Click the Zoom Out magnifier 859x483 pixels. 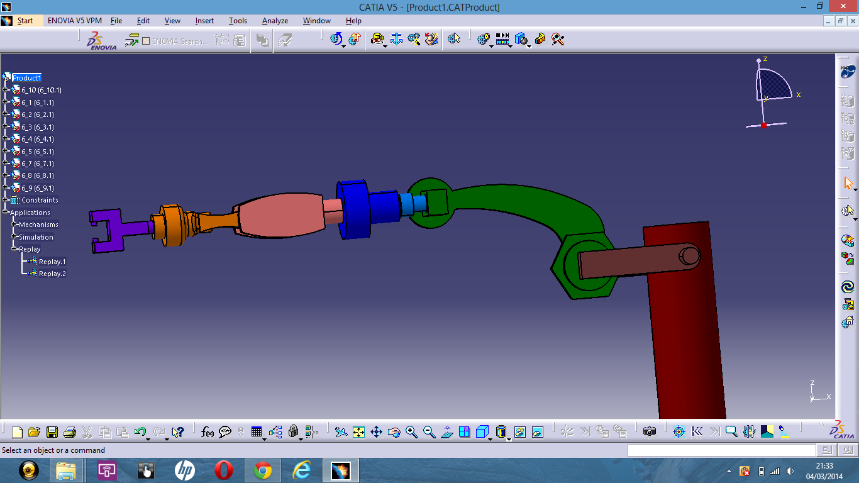tap(429, 432)
